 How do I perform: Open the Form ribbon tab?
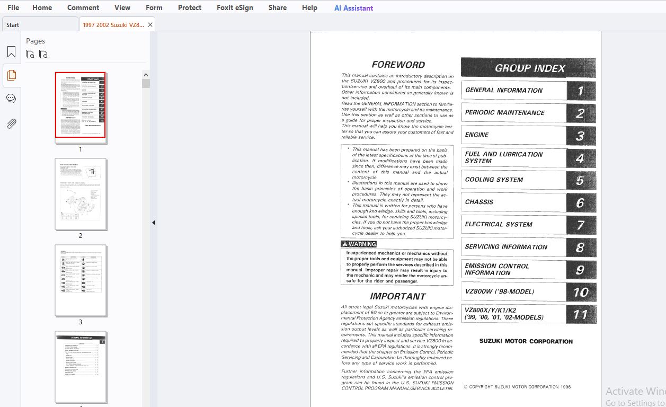[154, 7]
